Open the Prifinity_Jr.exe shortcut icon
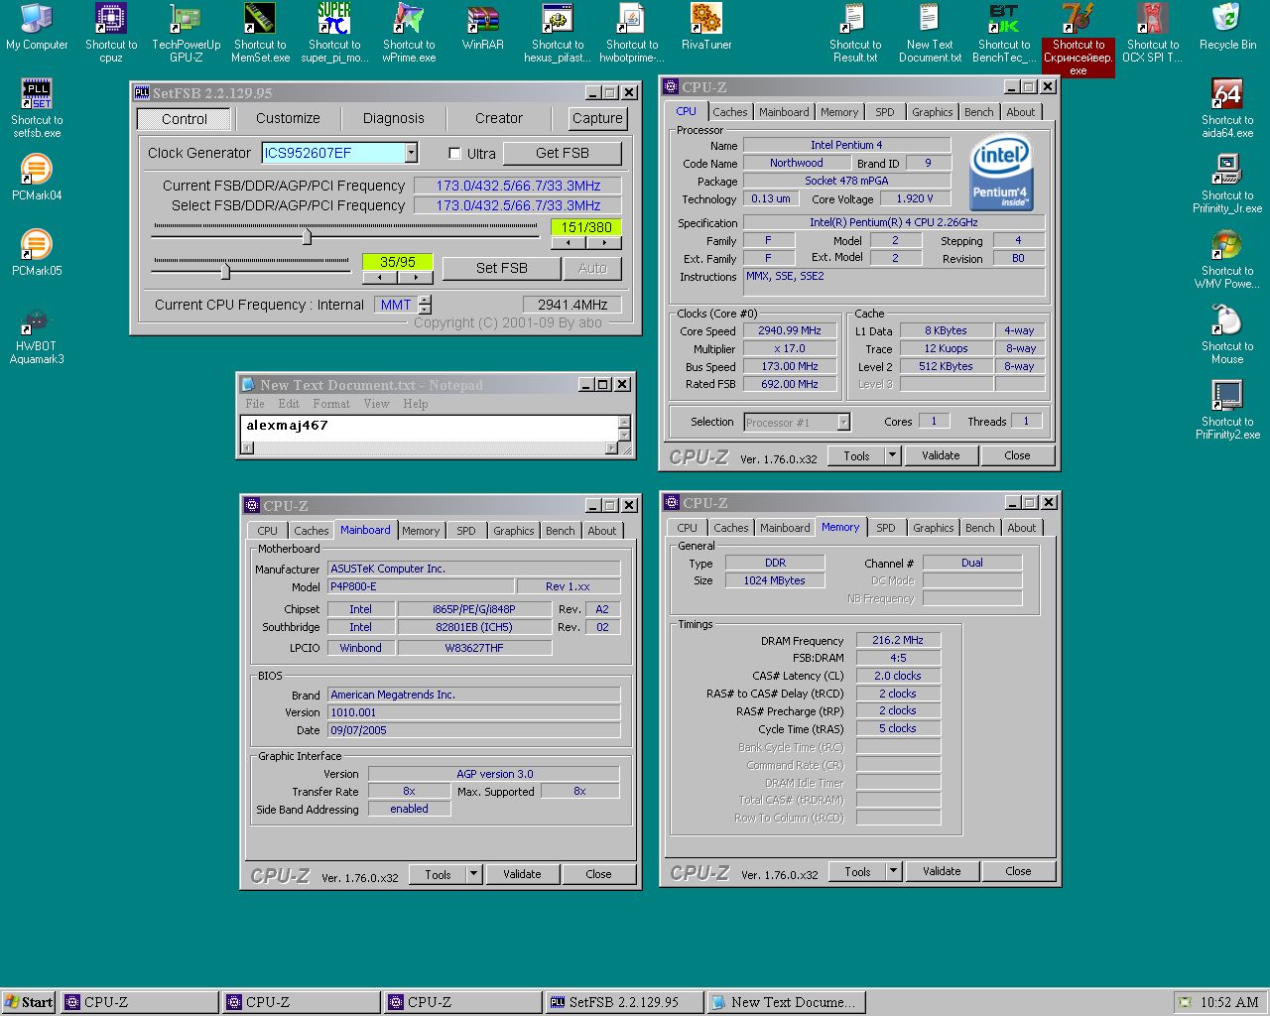 click(1227, 184)
